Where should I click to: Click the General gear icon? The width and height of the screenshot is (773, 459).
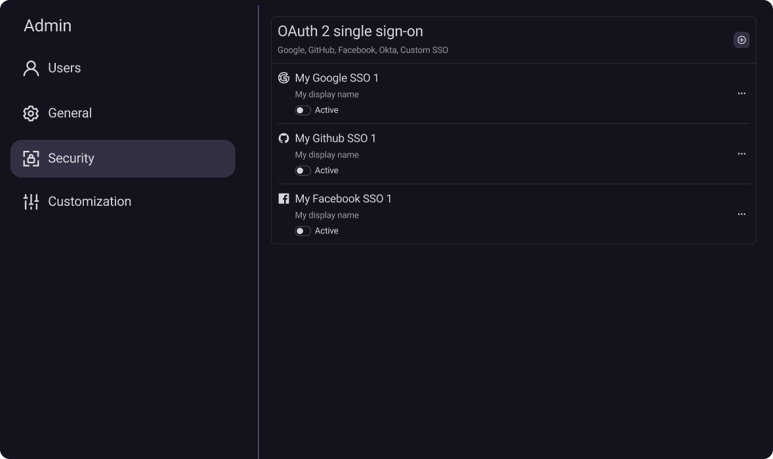click(x=31, y=113)
